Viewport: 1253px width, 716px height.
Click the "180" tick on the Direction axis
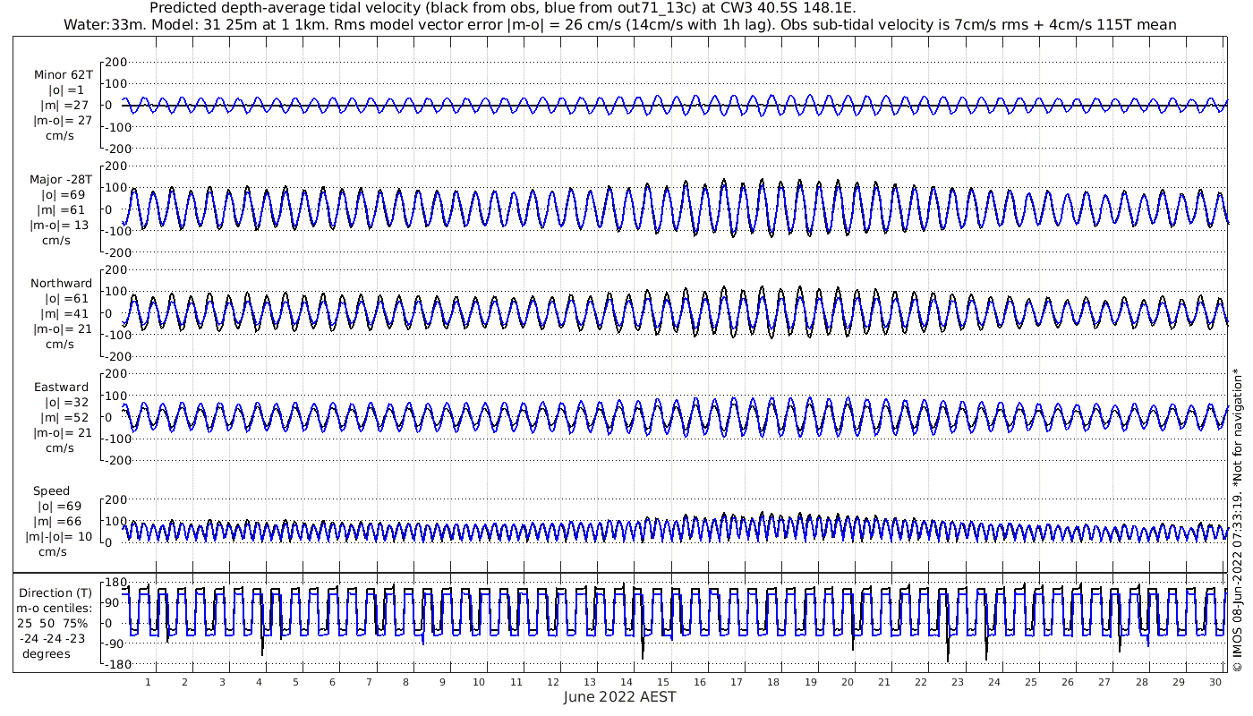(117, 583)
